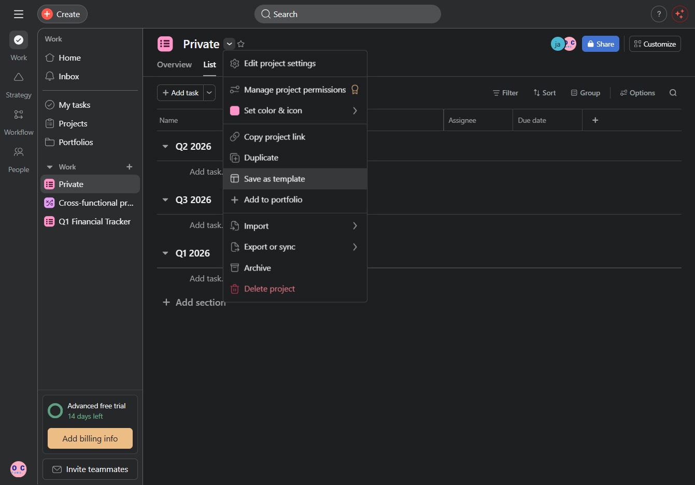The height and width of the screenshot is (485, 695).
Task: Open the Sort options
Action: pyautogui.click(x=544, y=93)
